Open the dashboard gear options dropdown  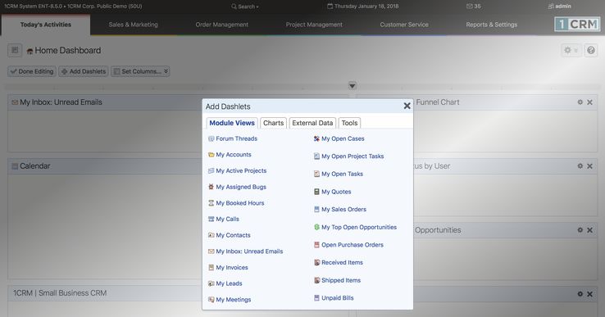pos(571,50)
